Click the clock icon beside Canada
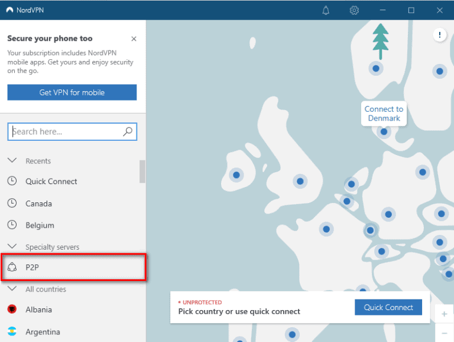 pos(12,203)
